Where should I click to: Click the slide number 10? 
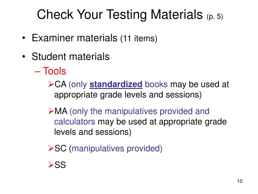(240, 181)
